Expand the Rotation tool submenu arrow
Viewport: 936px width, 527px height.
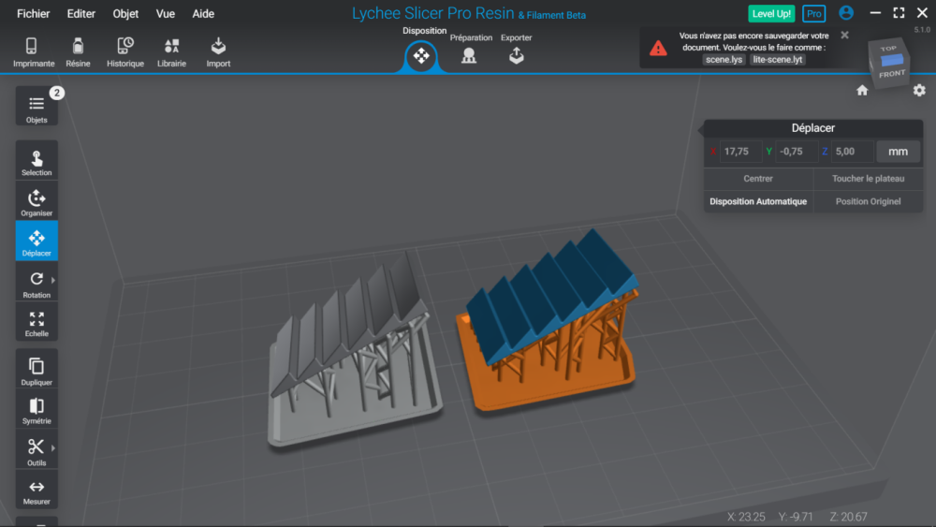[x=53, y=280]
